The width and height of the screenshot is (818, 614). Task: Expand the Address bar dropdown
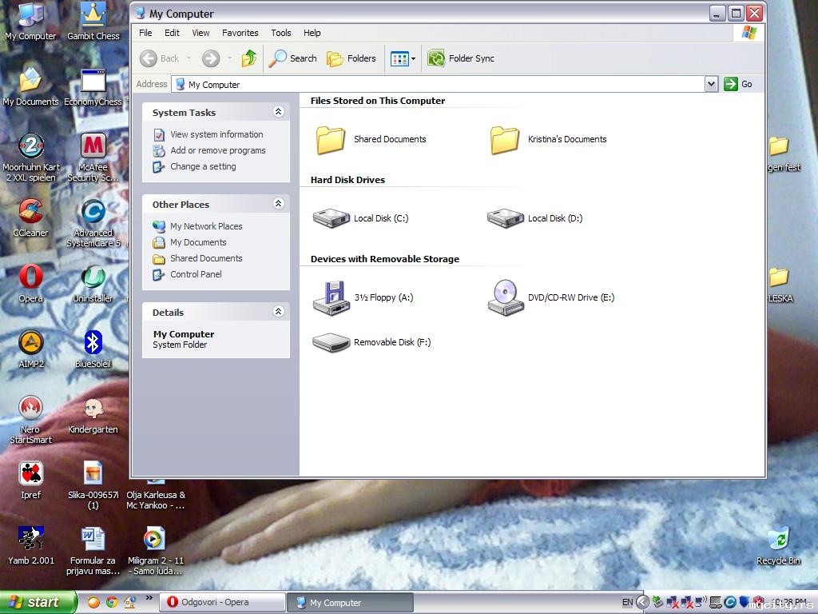click(711, 84)
